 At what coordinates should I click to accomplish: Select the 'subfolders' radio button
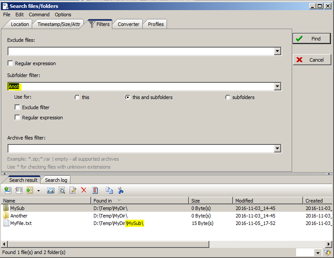click(x=228, y=97)
